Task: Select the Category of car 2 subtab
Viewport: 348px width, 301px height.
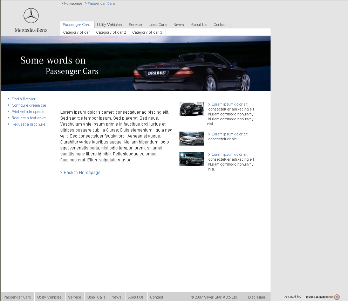Action: tap(111, 33)
